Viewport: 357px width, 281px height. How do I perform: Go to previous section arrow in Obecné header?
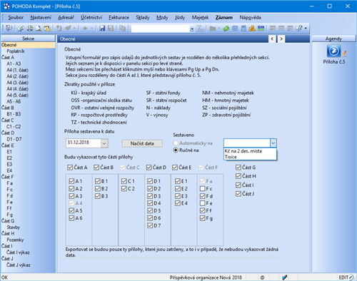pos(272,39)
